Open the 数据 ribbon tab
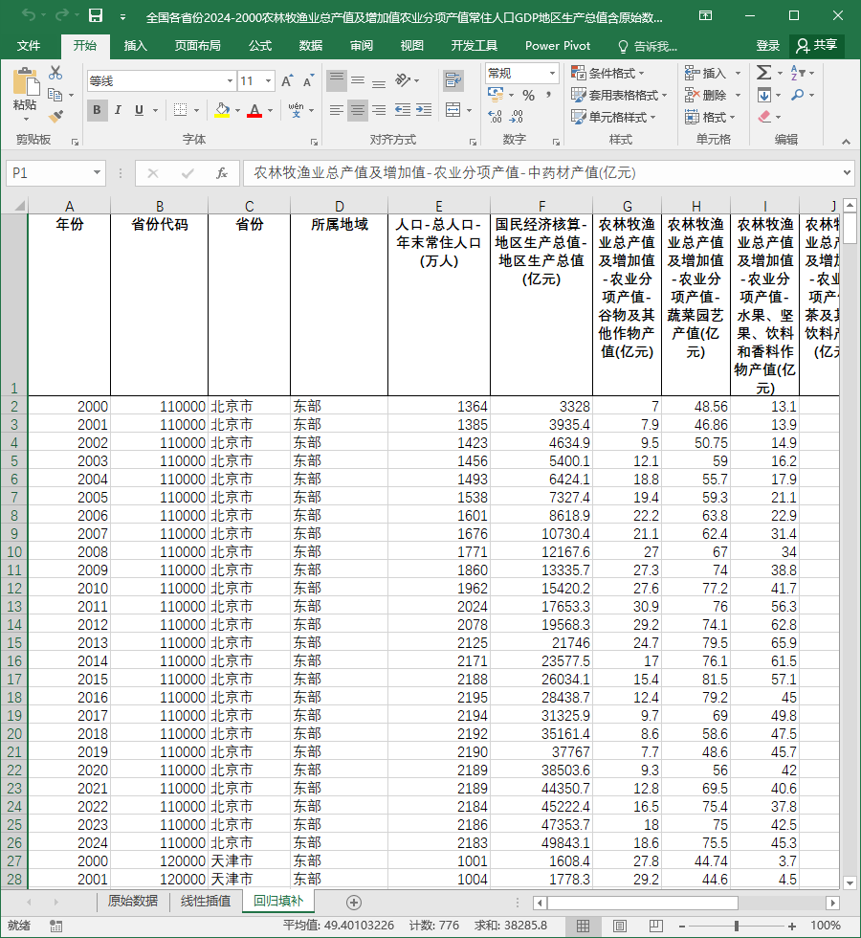Image resolution: width=861 pixels, height=938 pixels. point(310,46)
